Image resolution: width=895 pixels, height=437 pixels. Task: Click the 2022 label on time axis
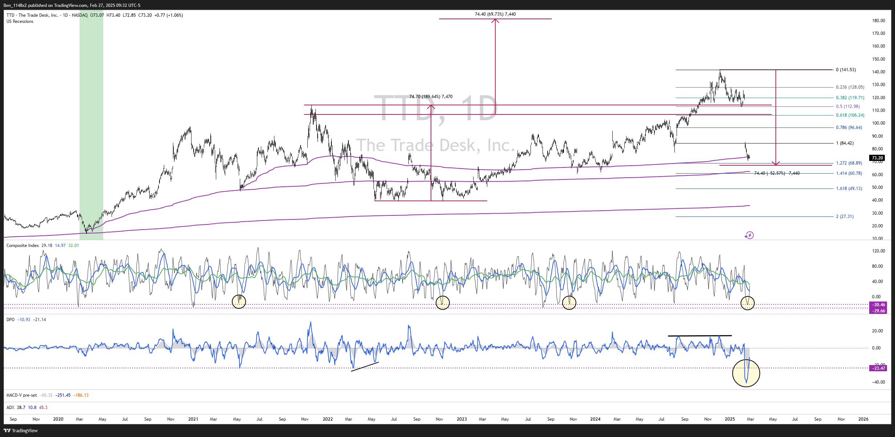pyautogui.click(x=328, y=419)
